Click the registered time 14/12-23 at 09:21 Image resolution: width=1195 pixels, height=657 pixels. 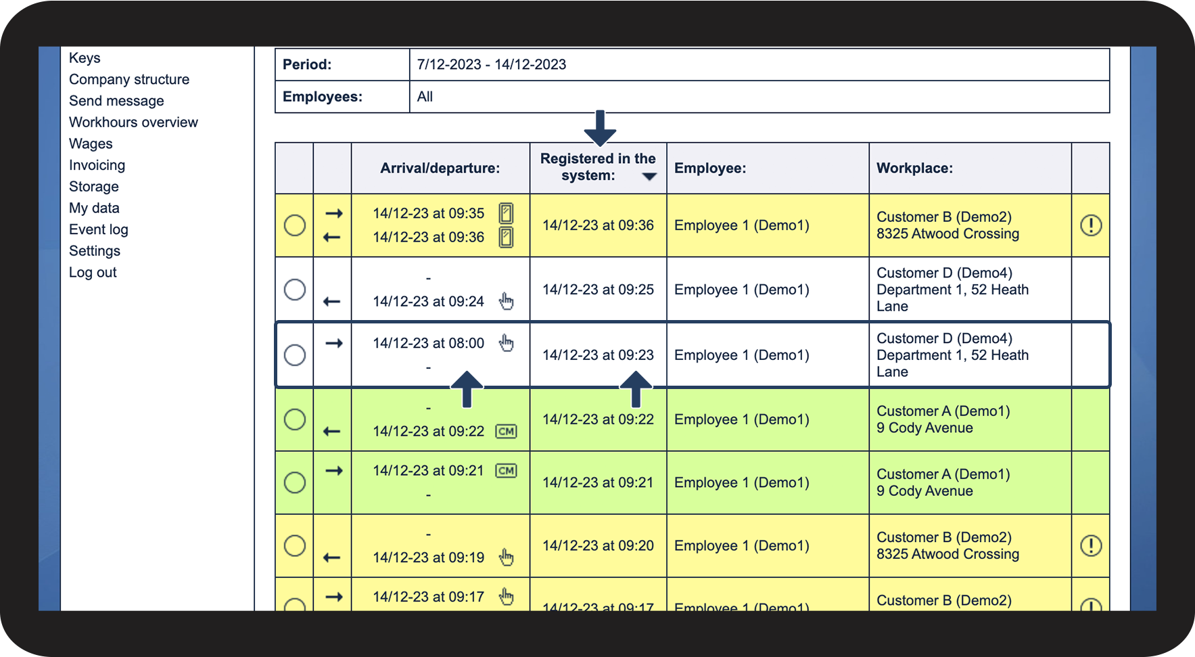point(598,482)
